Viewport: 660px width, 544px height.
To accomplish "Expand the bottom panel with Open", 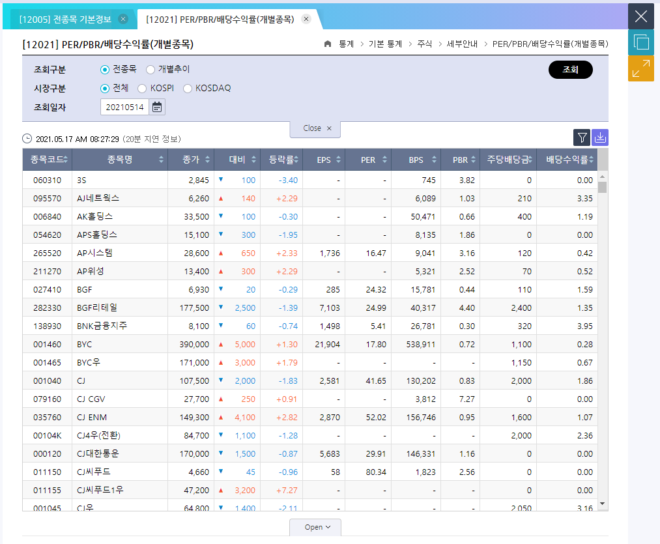I will [315, 527].
